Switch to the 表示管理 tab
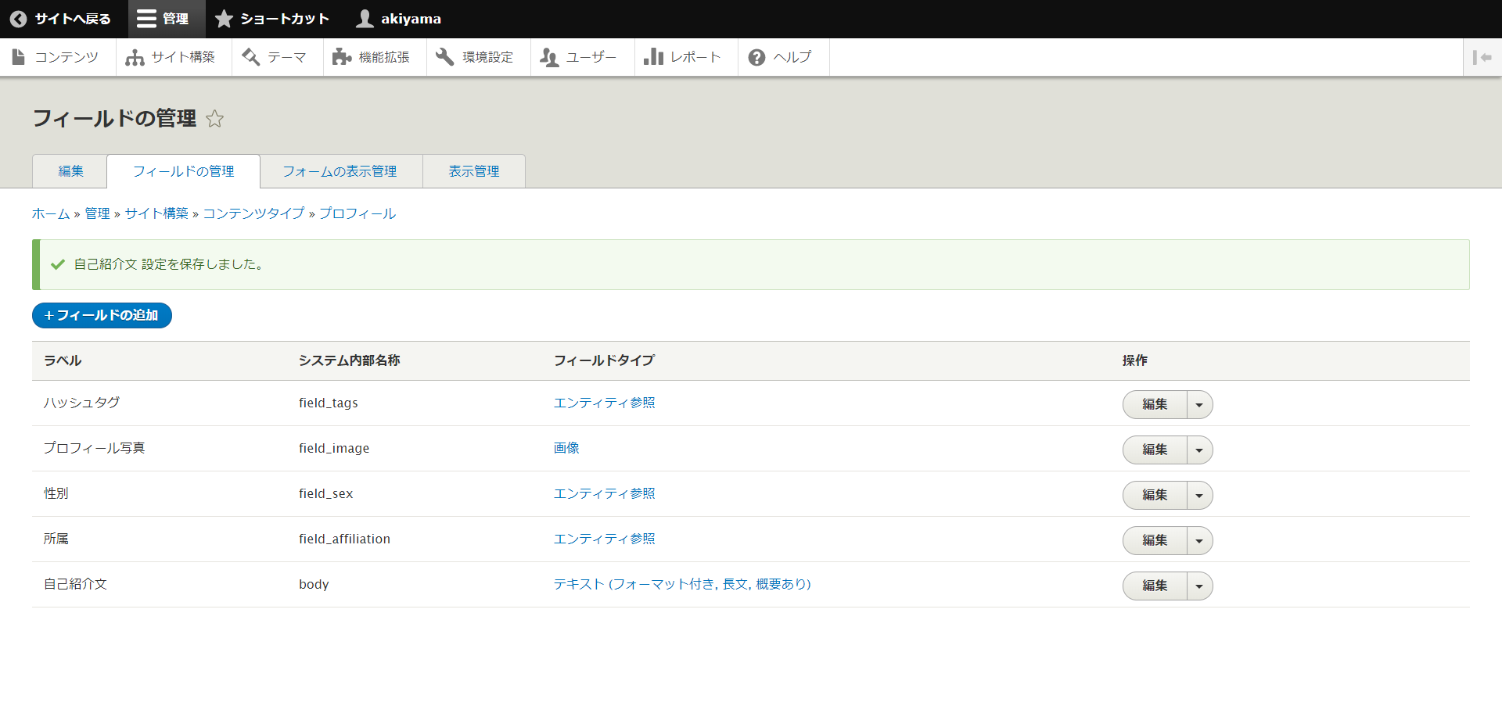 pyautogui.click(x=473, y=171)
